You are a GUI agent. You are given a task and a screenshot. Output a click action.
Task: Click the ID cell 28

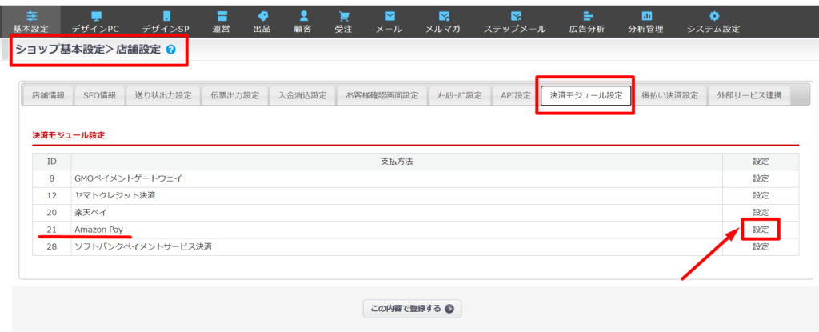52,246
